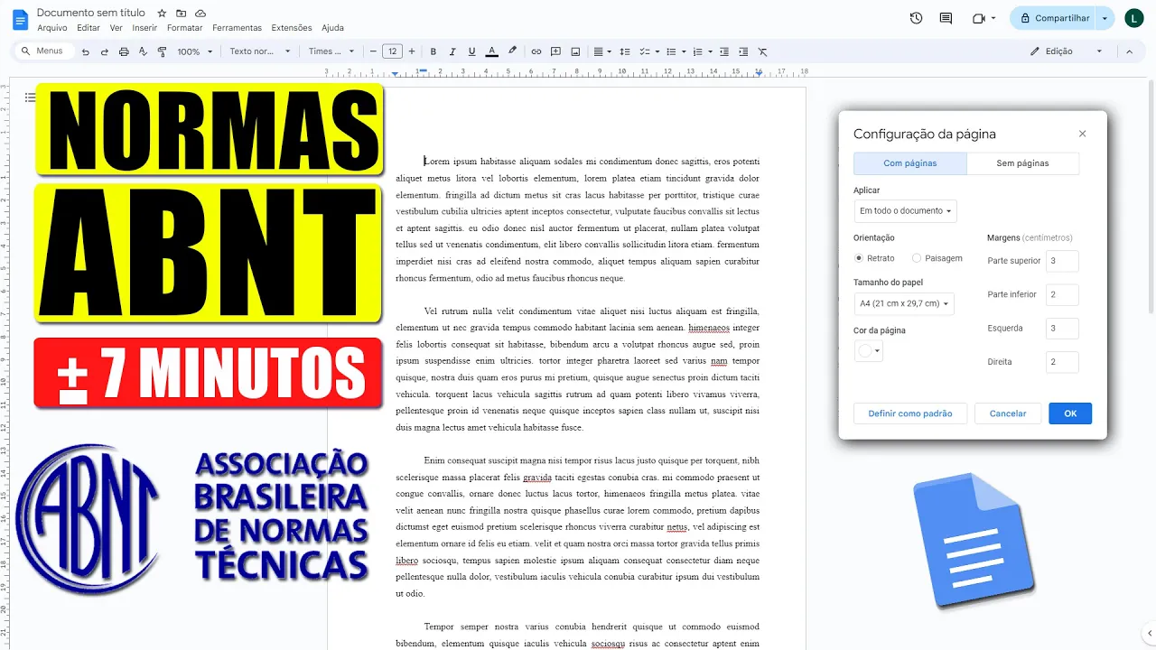
Task: Toggle Italic formatting
Action: [452, 51]
